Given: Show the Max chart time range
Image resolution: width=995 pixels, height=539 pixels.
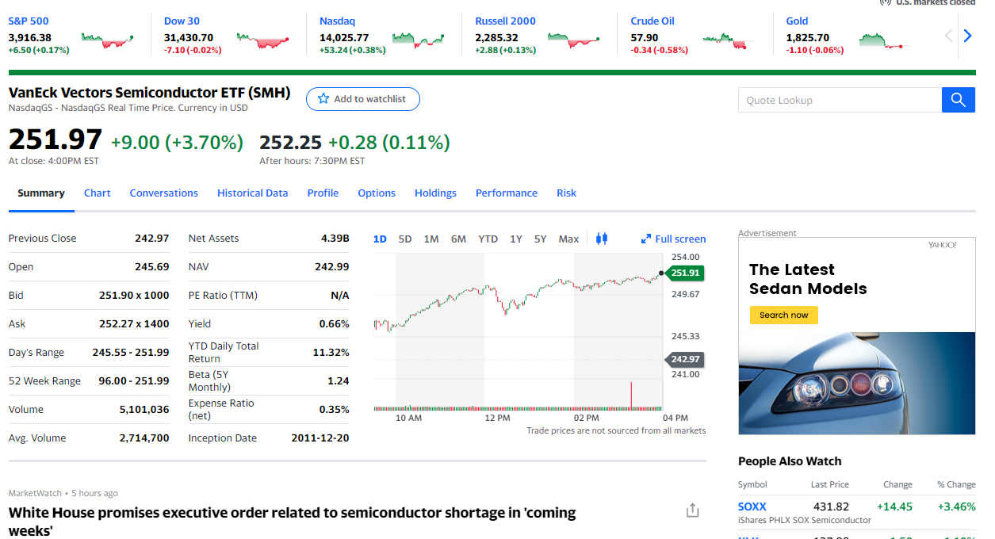Looking at the screenshot, I should tap(568, 239).
